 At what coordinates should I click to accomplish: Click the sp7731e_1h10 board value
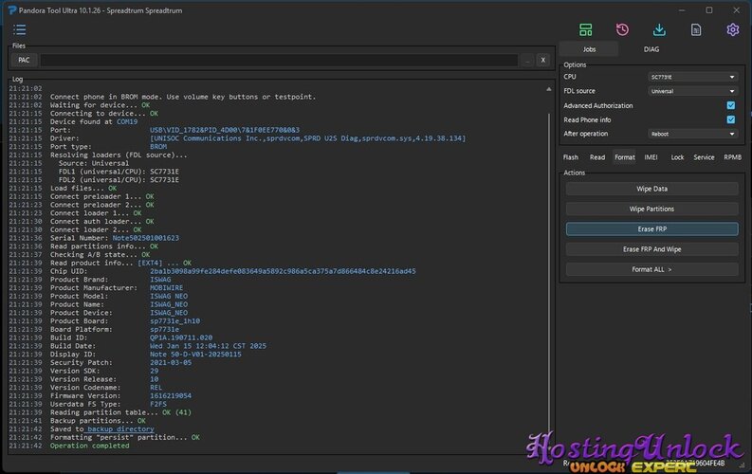click(174, 321)
